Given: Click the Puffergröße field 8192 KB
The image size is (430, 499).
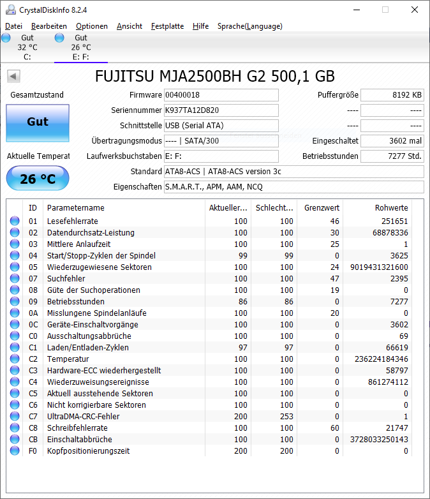Looking at the screenshot, I should click(392, 95).
